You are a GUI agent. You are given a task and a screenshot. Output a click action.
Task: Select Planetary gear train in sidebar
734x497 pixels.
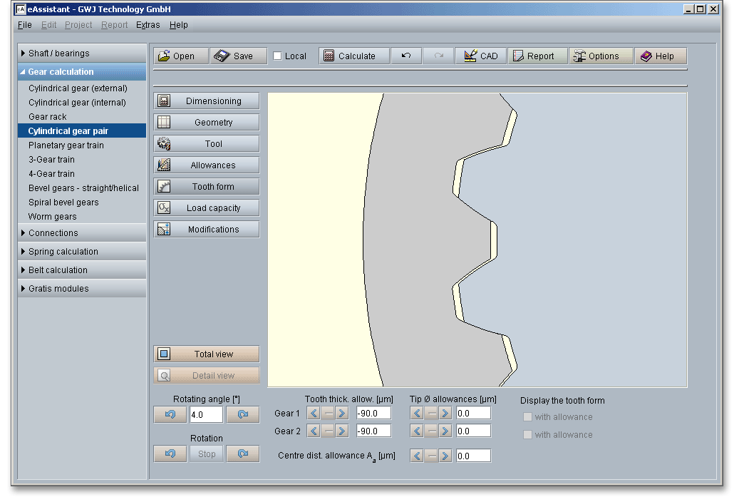pos(66,145)
